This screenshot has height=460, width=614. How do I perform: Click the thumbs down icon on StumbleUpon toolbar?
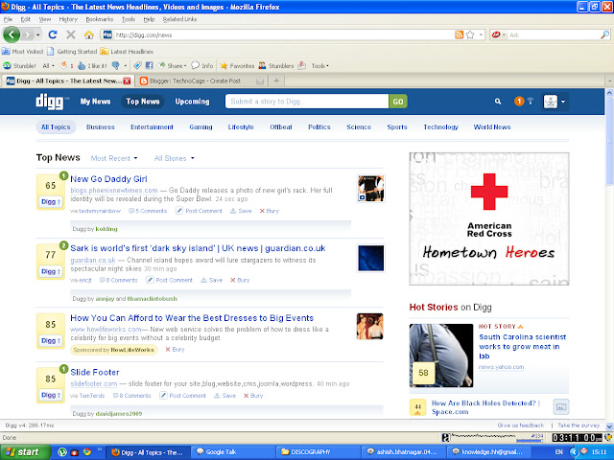click(x=115, y=66)
